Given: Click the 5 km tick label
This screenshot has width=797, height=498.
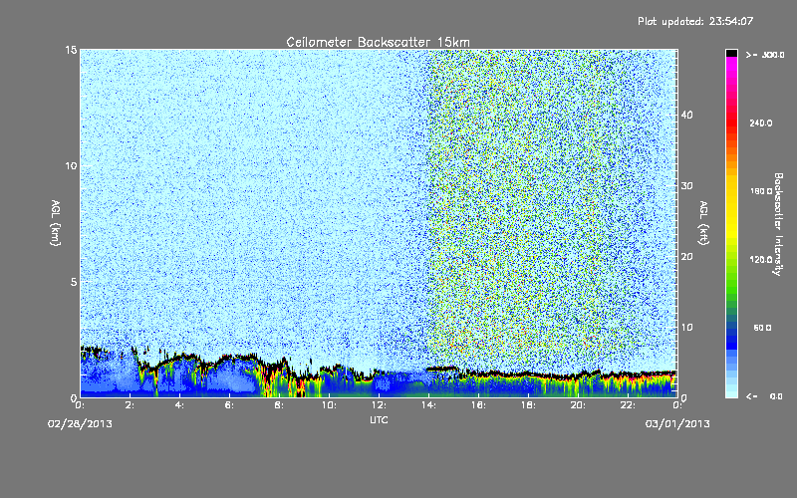Looking at the screenshot, I should coord(74,282).
